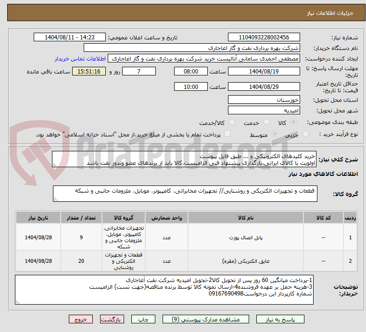Screen dimensions: 366x332
Task: Open 'مشاهده مدارک پیوستی (9)' attachments
Action: pos(206,319)
